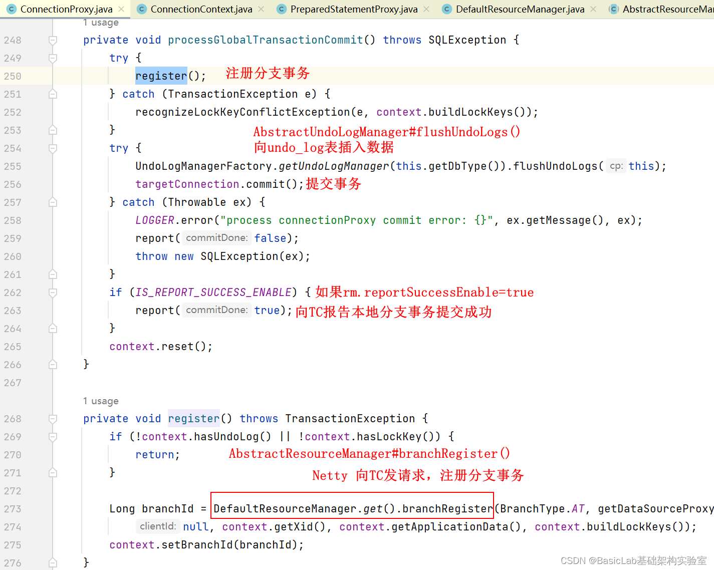Click line number 250 in the gutter
The width and height of the screenshot is (714, 570).
tap(13, 76)
